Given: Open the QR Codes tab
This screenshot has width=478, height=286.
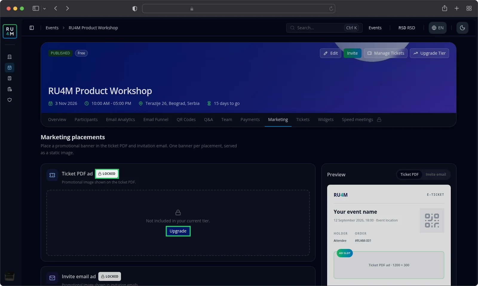Looking at the screenshot, I should 186,120.
